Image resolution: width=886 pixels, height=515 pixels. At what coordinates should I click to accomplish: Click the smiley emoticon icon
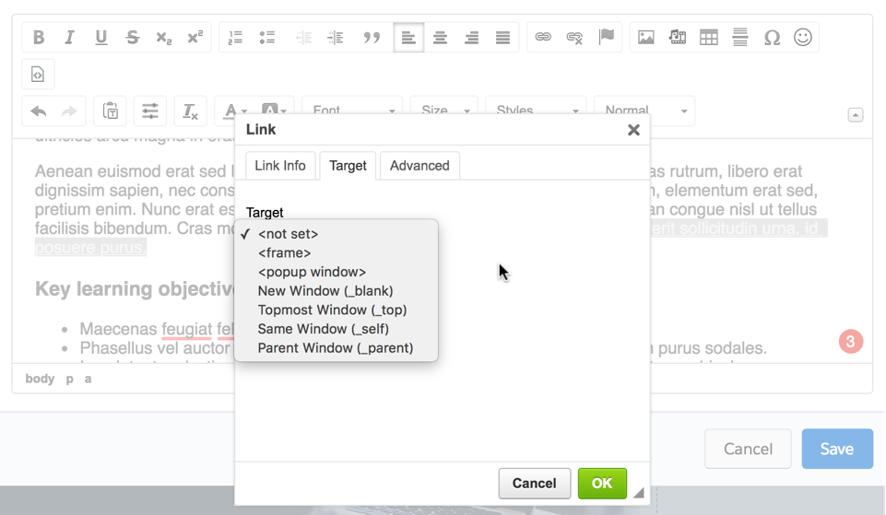(803, 38)
